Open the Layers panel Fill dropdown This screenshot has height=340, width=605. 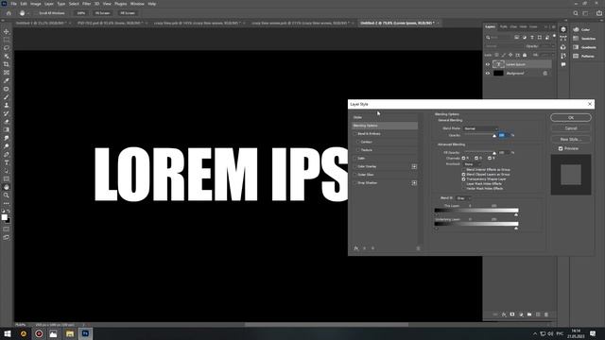(x=552, y=55)
